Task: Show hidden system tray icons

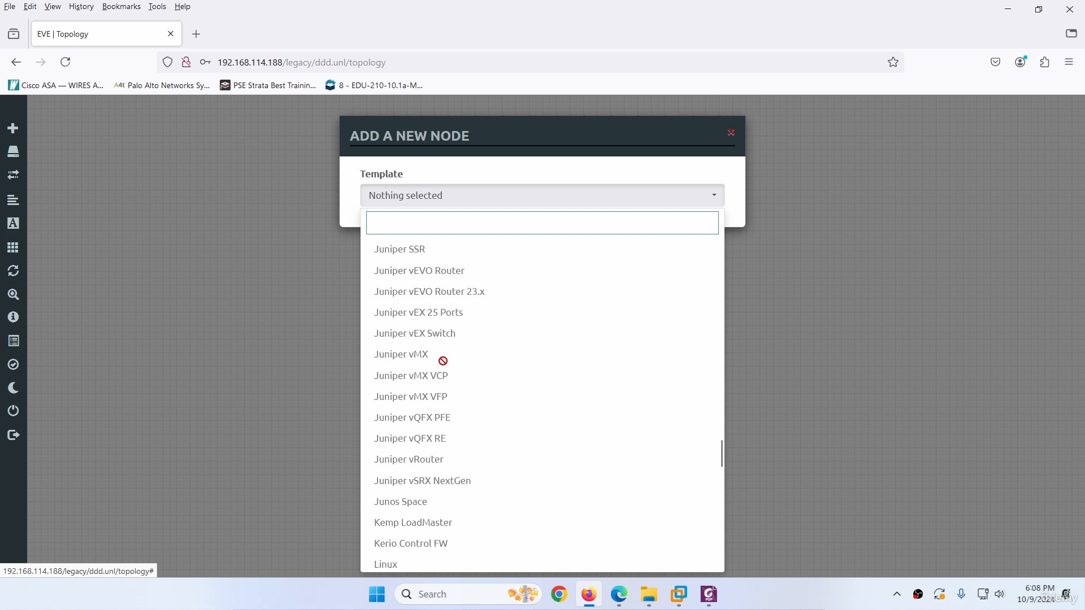Action: pyautogui.click(x=897, y=594)
